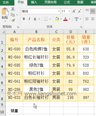The width and height of the screenshot is (96, 116).
Task: Select header cell 产品名称
Action: pyautogui.click(x=36, y=39)
